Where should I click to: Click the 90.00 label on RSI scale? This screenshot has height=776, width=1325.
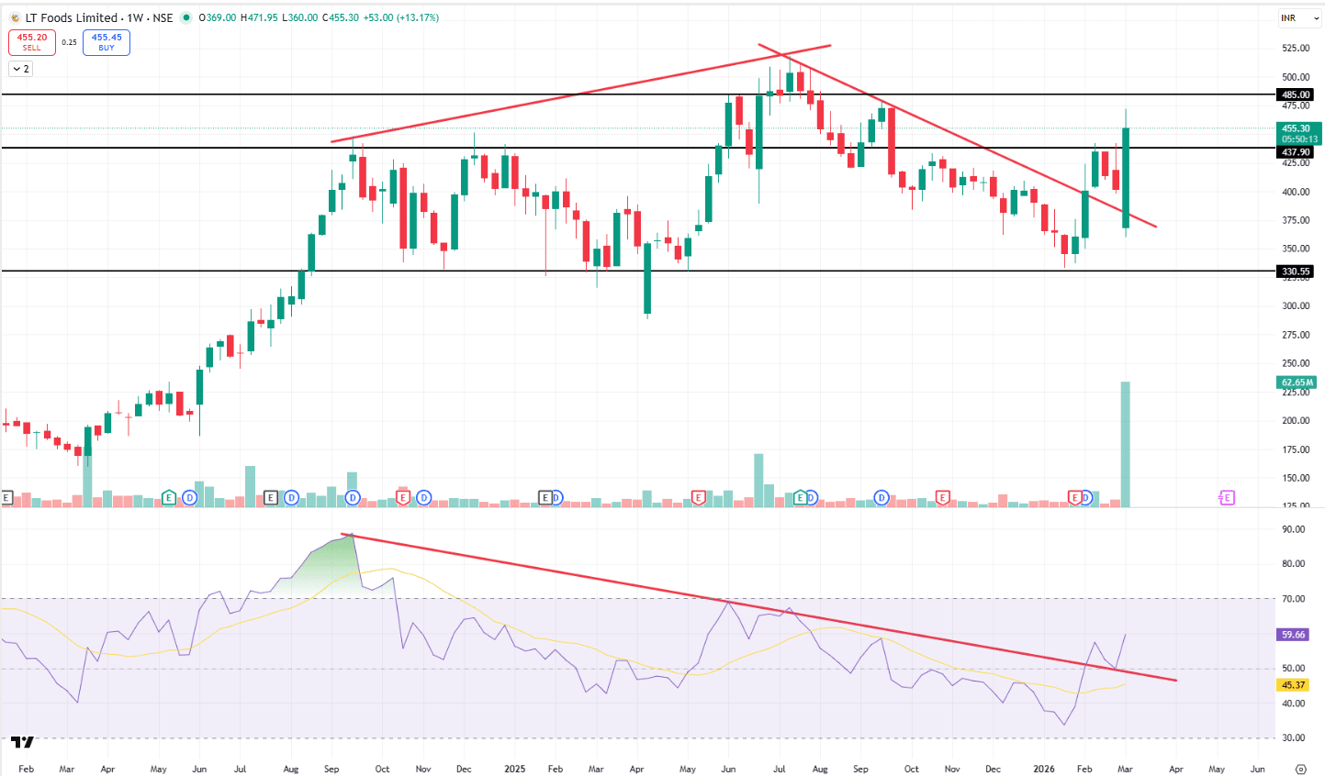1293,529
